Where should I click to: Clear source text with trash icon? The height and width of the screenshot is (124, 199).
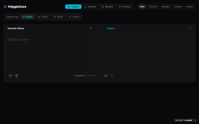[16, 76]
